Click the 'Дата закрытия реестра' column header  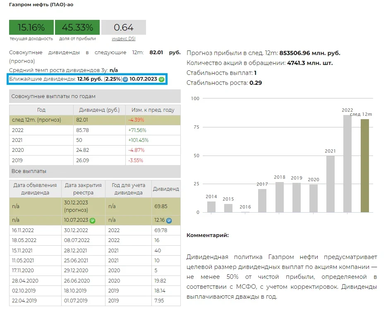(83, 189)
